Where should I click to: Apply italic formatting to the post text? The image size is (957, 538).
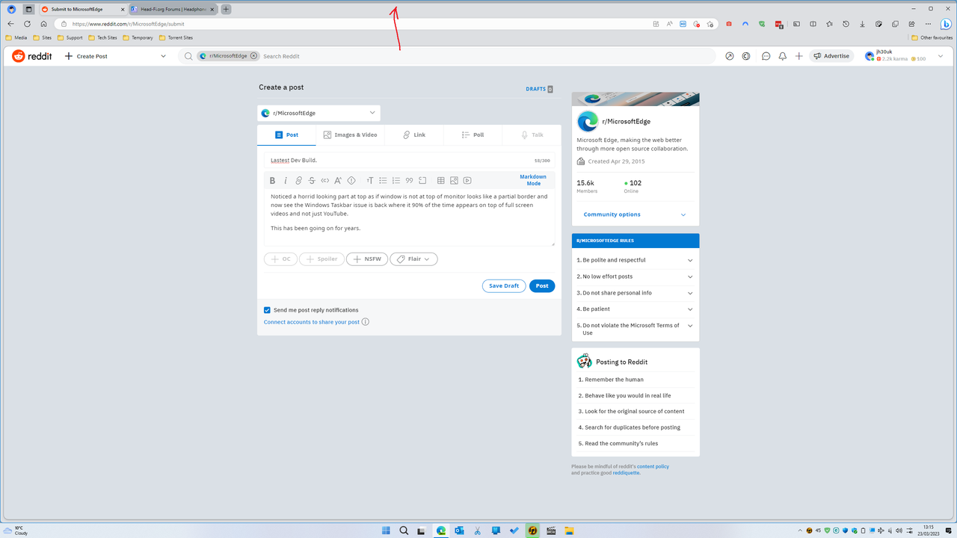pyautogui.click(x=285, y=180)
